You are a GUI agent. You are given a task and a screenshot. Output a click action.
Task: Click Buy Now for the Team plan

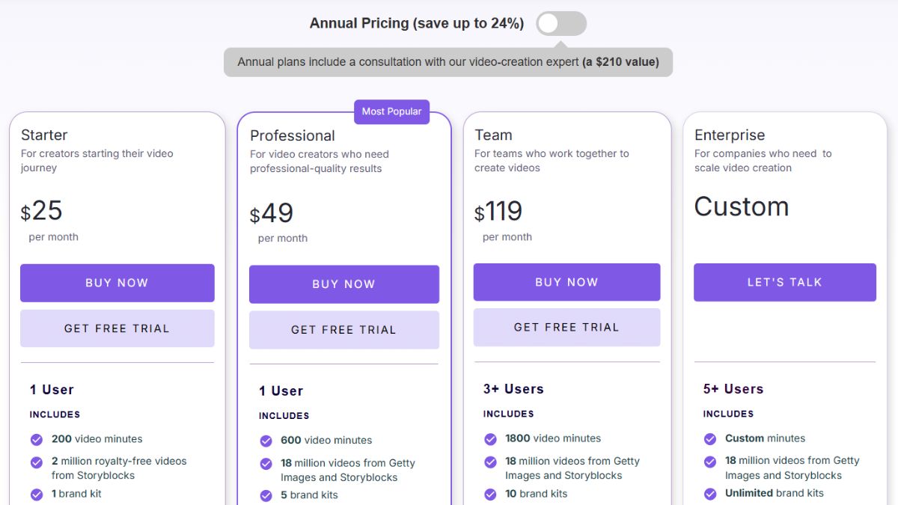coord(566,282)
